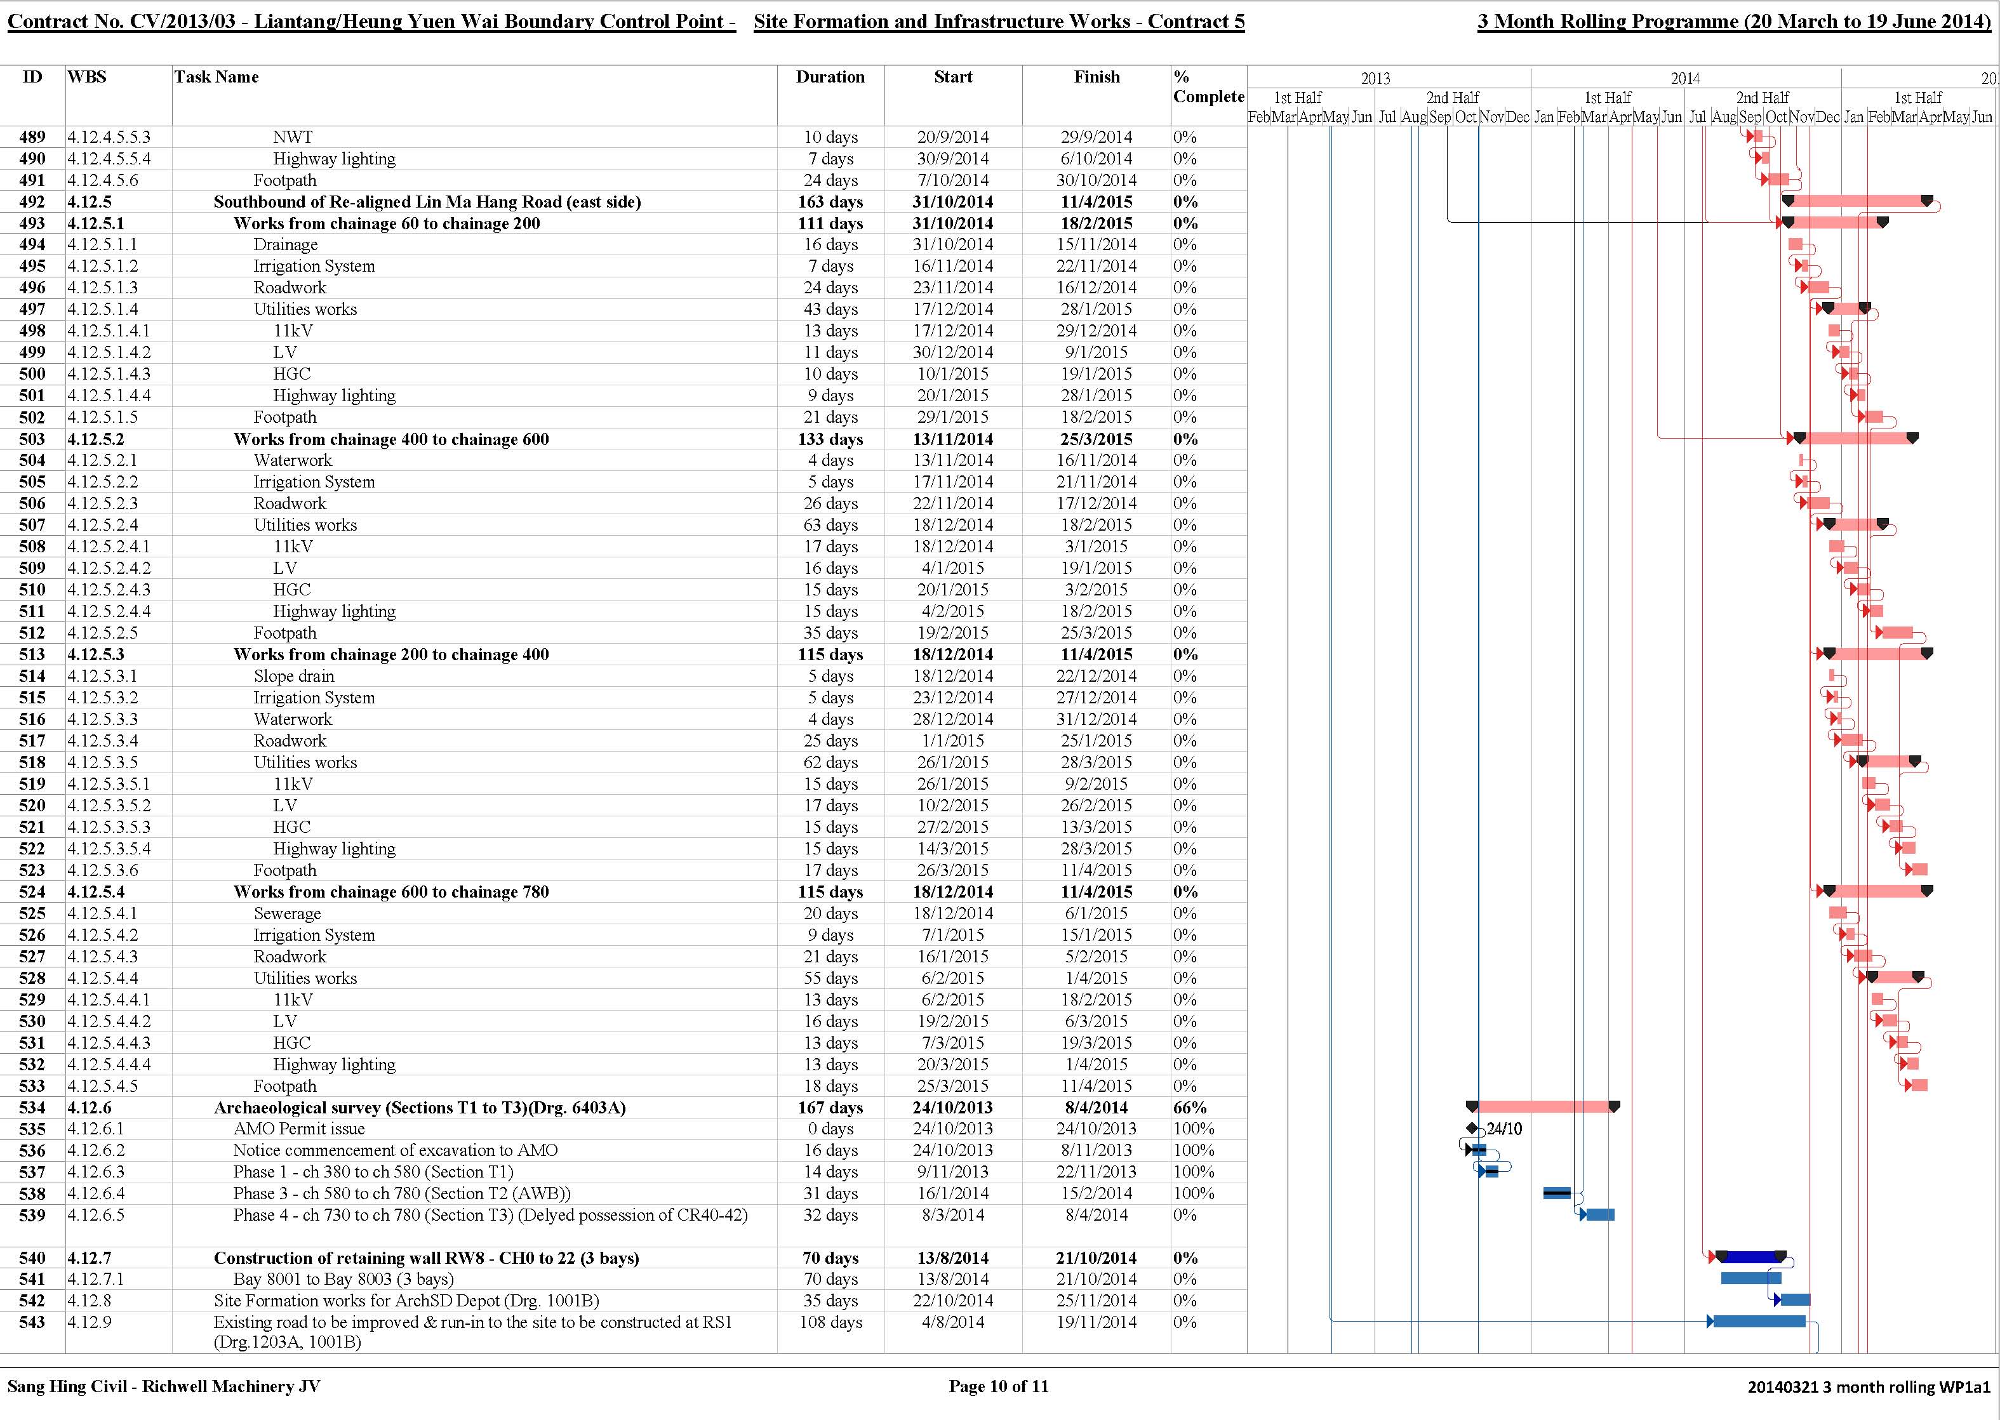Click the 'AMO Permit issue' task name
This screenshot has width=2000, height=1420.
pyautogui.click(x=299, y=1129)
